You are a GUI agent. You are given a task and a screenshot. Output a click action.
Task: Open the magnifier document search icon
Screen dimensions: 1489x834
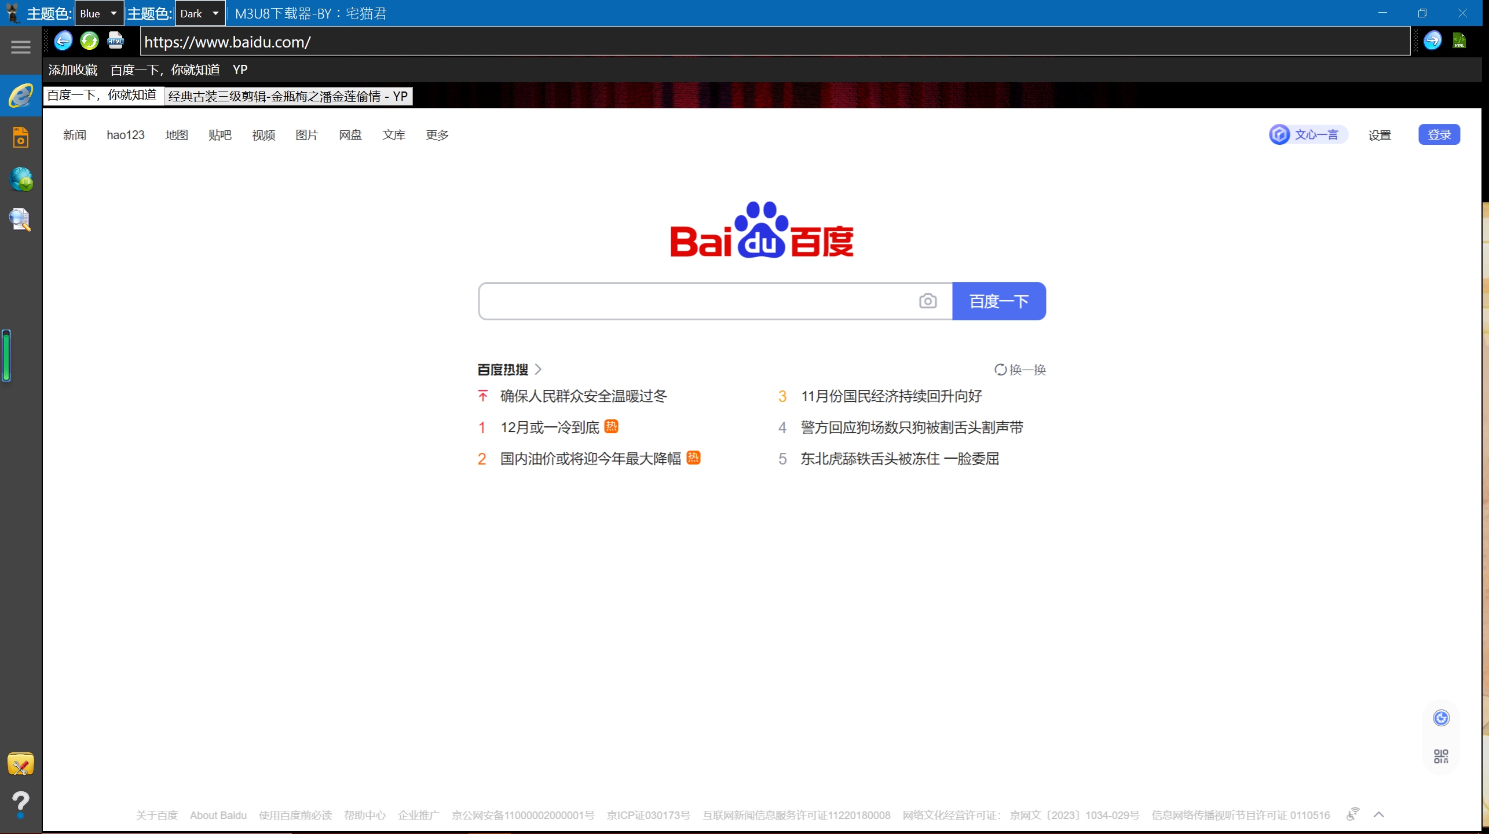pos(21,220)
